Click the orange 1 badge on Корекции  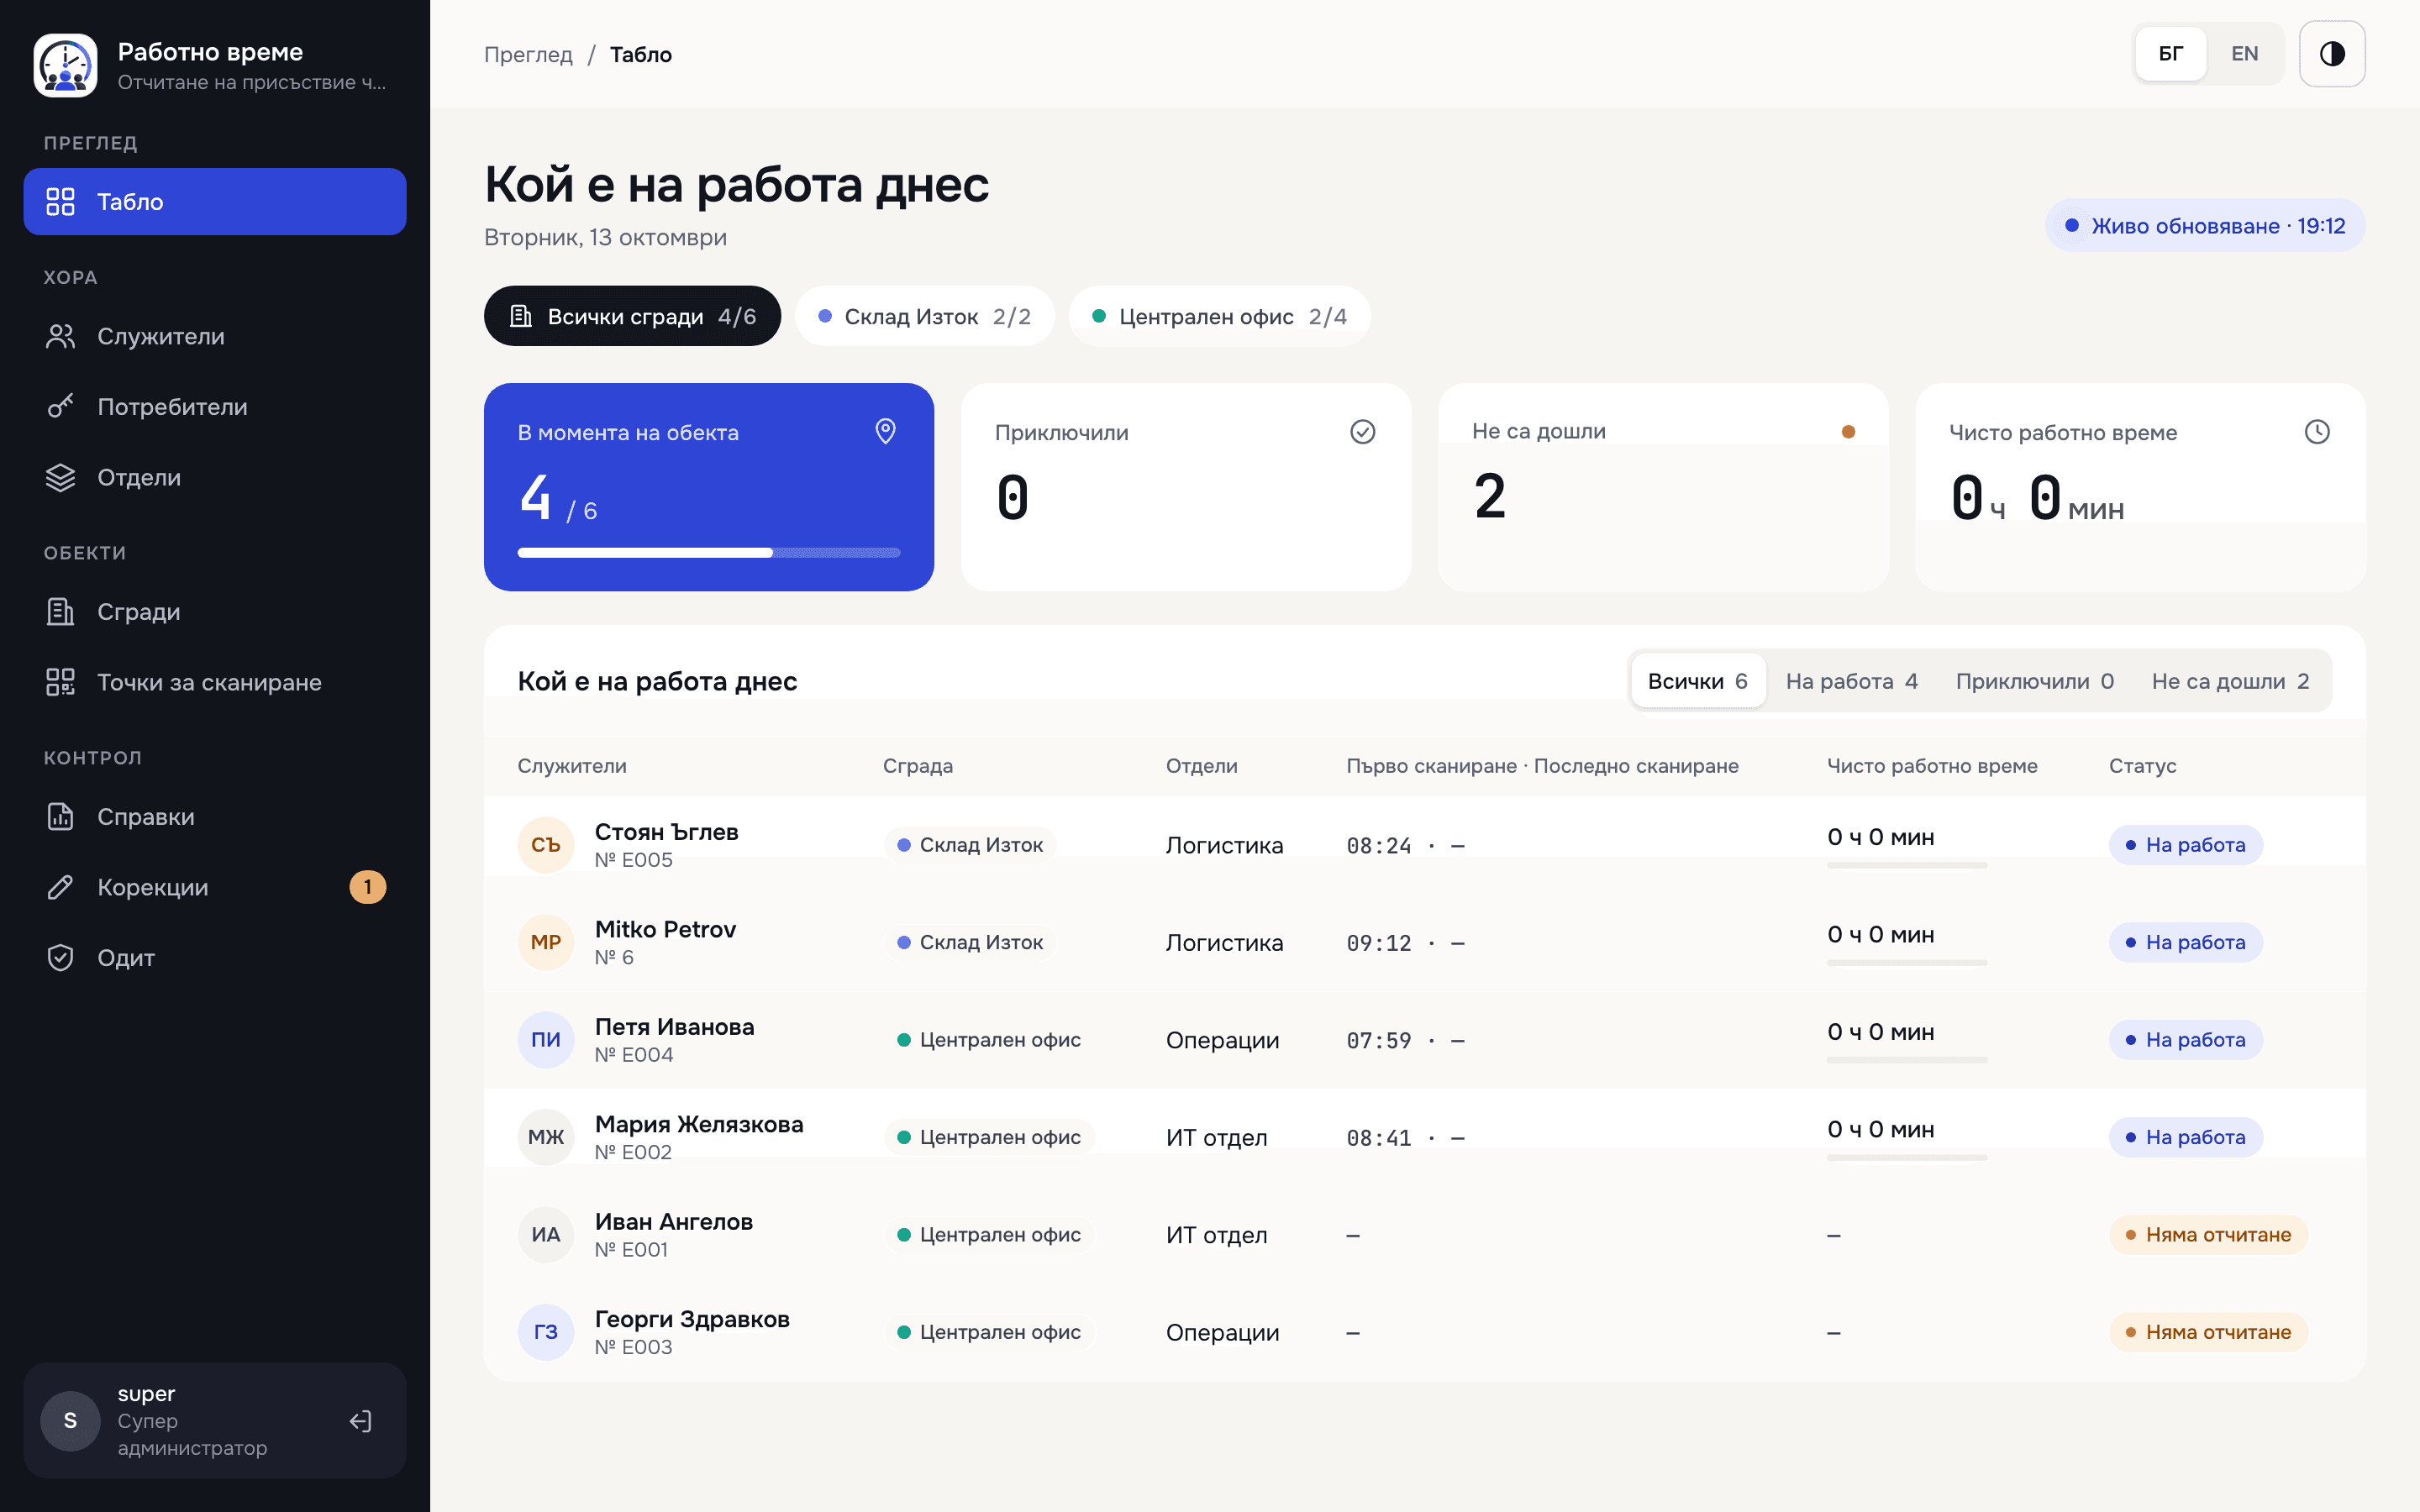click(x=367, y=887)
